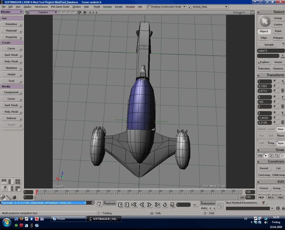Open the File menu
285x230 pixels.
pyautogui.click(x=4, y=7)
